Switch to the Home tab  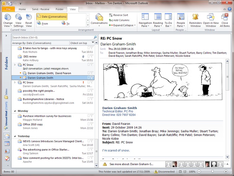(22, 9)
